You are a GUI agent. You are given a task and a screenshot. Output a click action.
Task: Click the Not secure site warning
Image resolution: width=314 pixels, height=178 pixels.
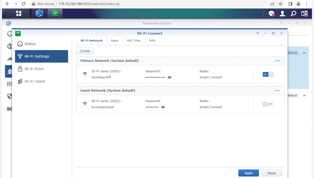tap(43, 4)
